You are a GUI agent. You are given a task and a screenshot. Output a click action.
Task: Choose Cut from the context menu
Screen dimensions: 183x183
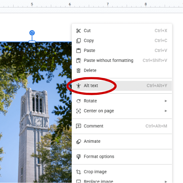point(122,31)
